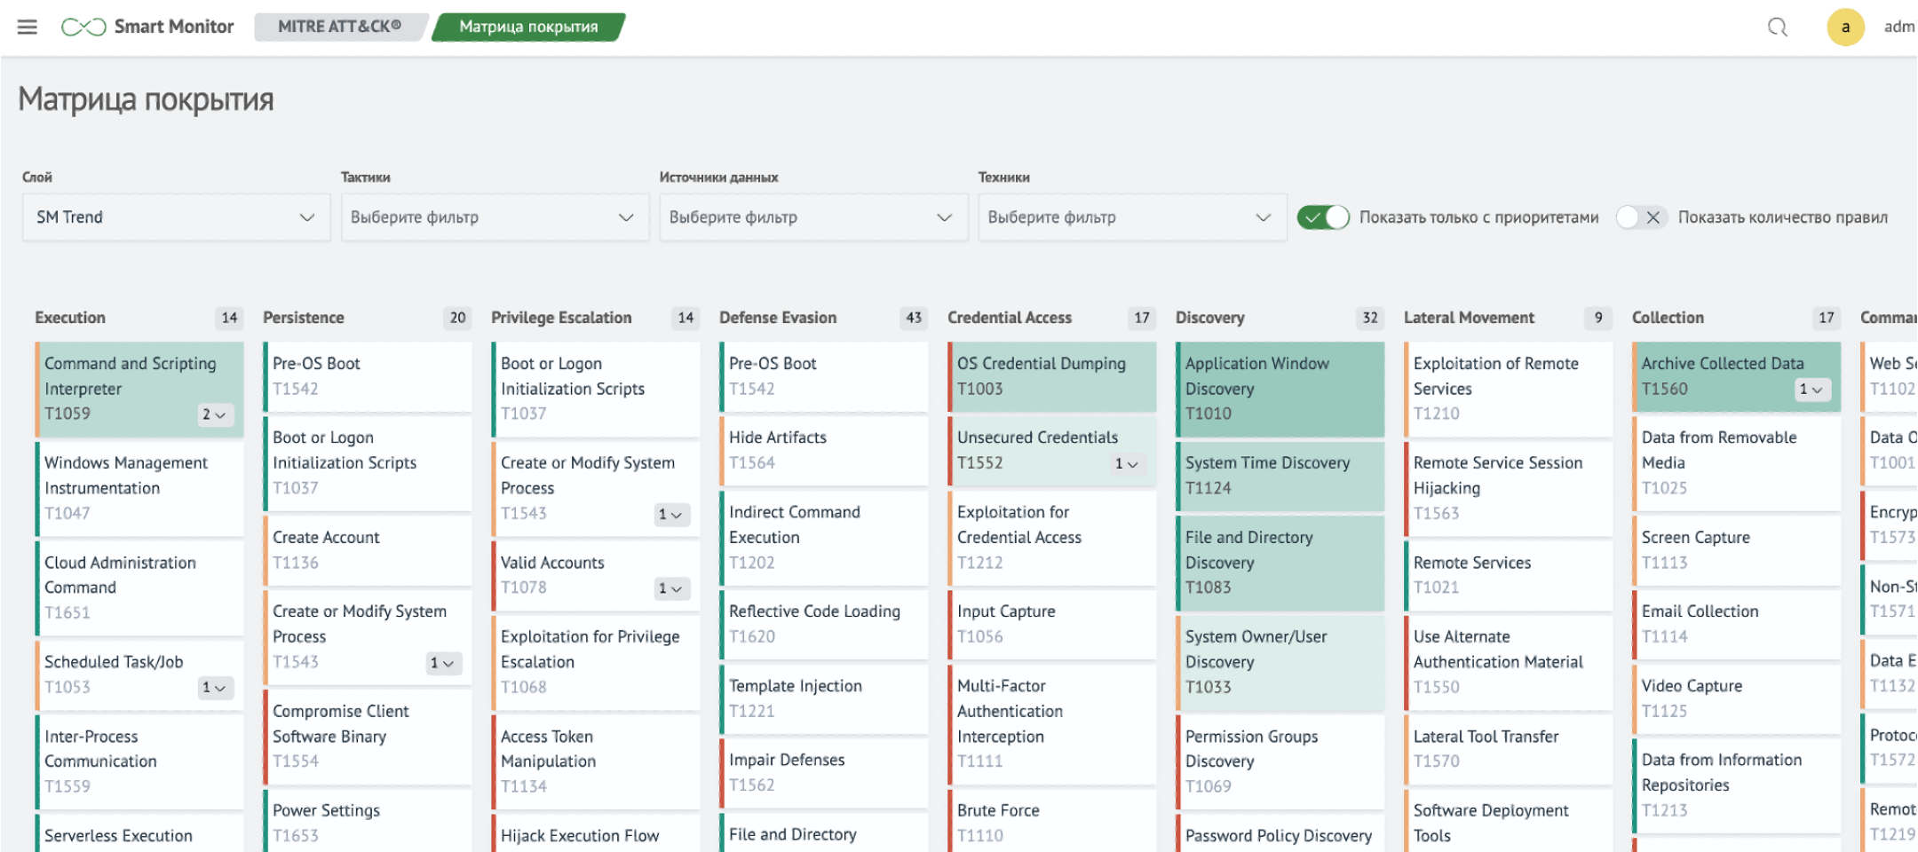Select Access Token Manipulation T1134

pos(596,761)
